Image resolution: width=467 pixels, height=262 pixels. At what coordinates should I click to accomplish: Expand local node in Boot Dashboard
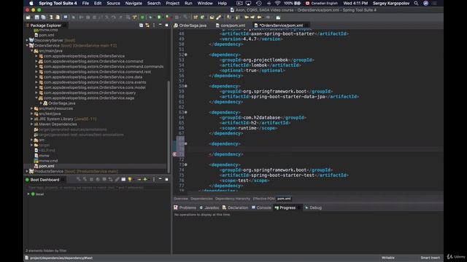pos(28,194)
